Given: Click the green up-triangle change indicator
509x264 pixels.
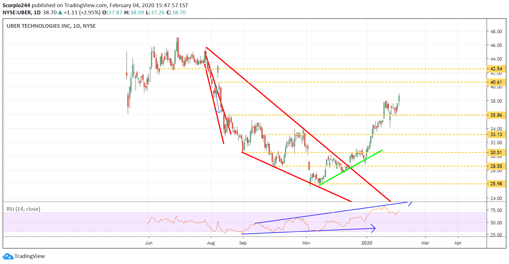Looking at the screenshot, I should (x=60, y=12).
